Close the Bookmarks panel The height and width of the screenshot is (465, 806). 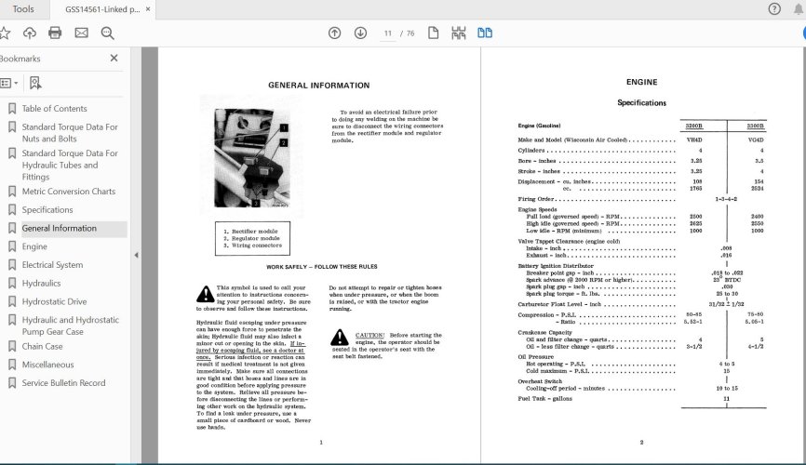point(114,58)
